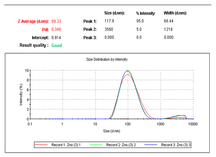This screenshot has height=157, width=216.
Task: Click the Width (d.nm) column header
Action: point(175,13)
